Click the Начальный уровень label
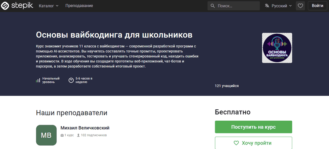The height and width of the screenshot is (149, 329). [51, 80]
